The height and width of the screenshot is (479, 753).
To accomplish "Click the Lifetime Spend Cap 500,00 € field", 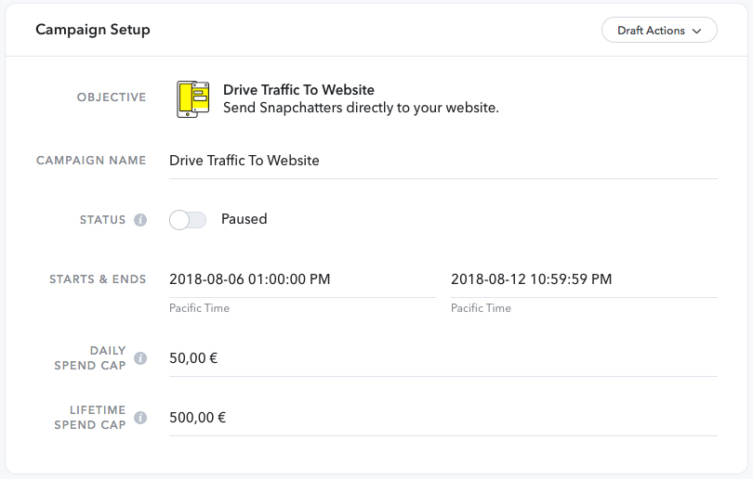I will coord(443,418).
